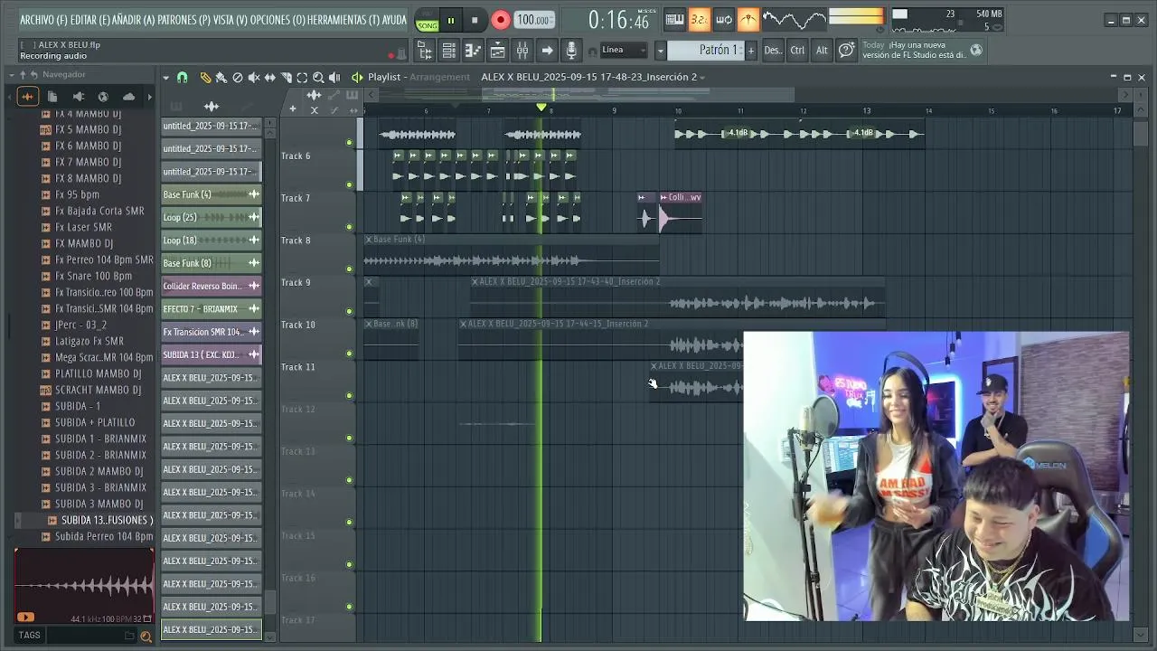Image resolution: width=1157 pixels, height=651 pixels.
Task: Open the Patrón 1 pattern selector arrow
Action: click(661, 51)
